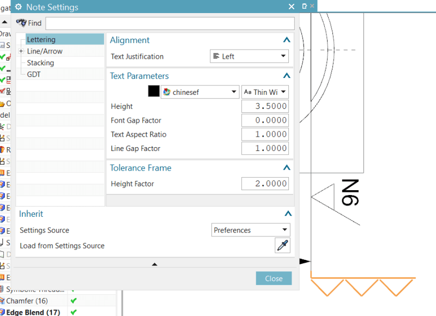436x316 pixels.
Task: Click the Note Settings gear icon
Action: tap(19, 7)
